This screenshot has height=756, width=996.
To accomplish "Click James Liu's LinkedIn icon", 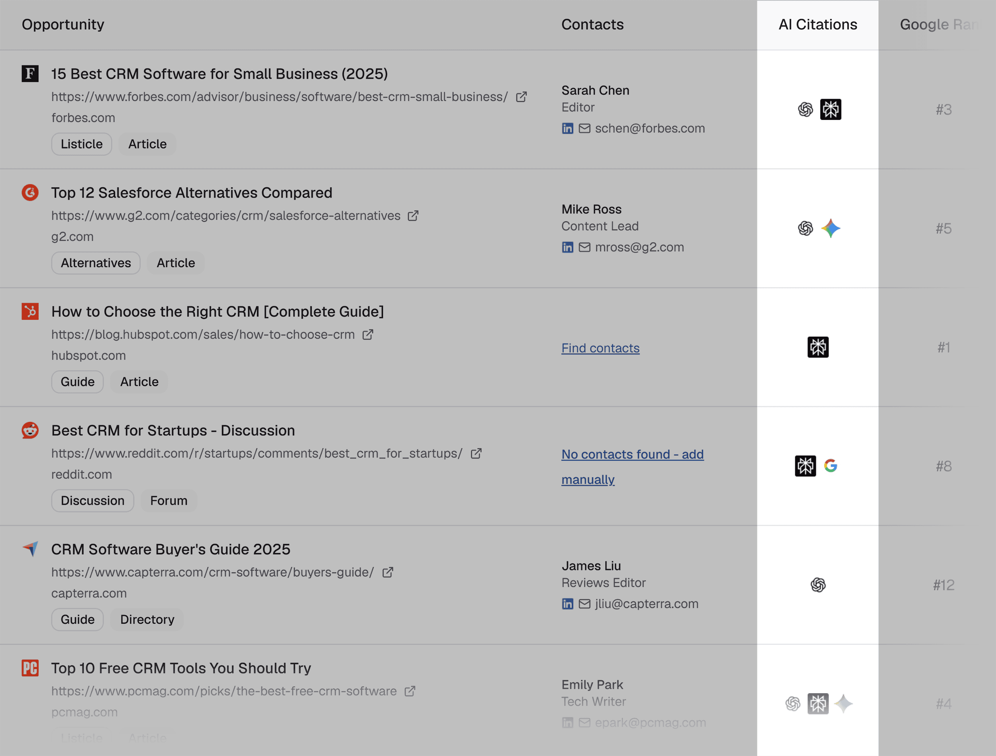I will pos(567,604).
